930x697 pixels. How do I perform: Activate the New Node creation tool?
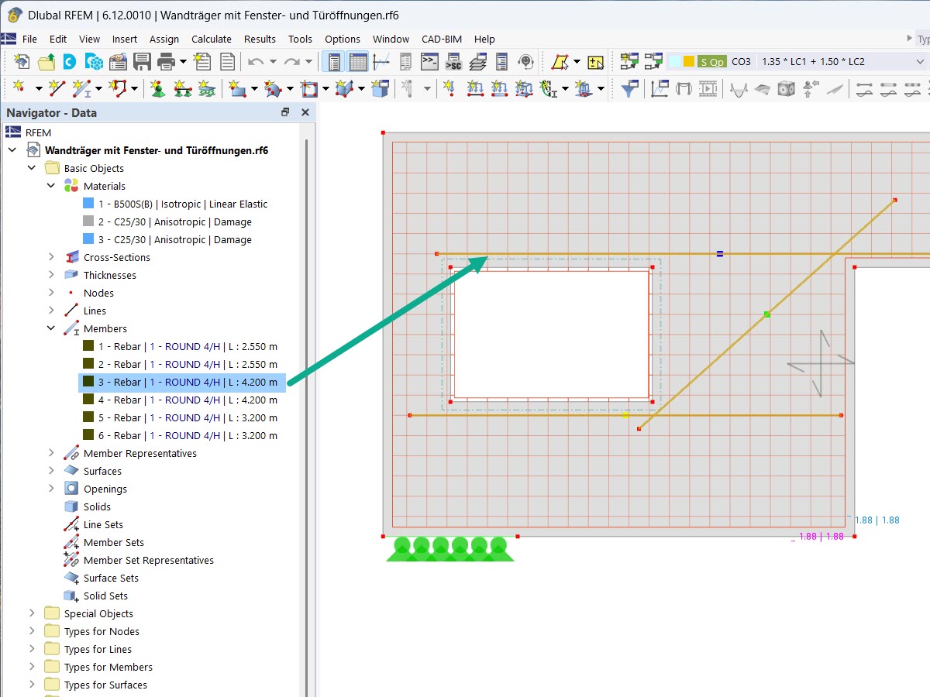[x=18, y=88]
